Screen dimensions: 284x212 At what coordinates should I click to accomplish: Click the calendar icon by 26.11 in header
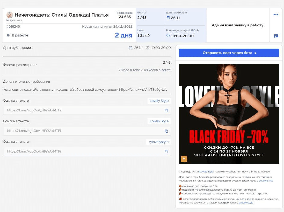pos(168,18)
